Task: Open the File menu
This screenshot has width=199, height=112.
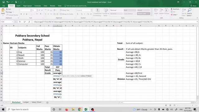Action: click(4, 6)
